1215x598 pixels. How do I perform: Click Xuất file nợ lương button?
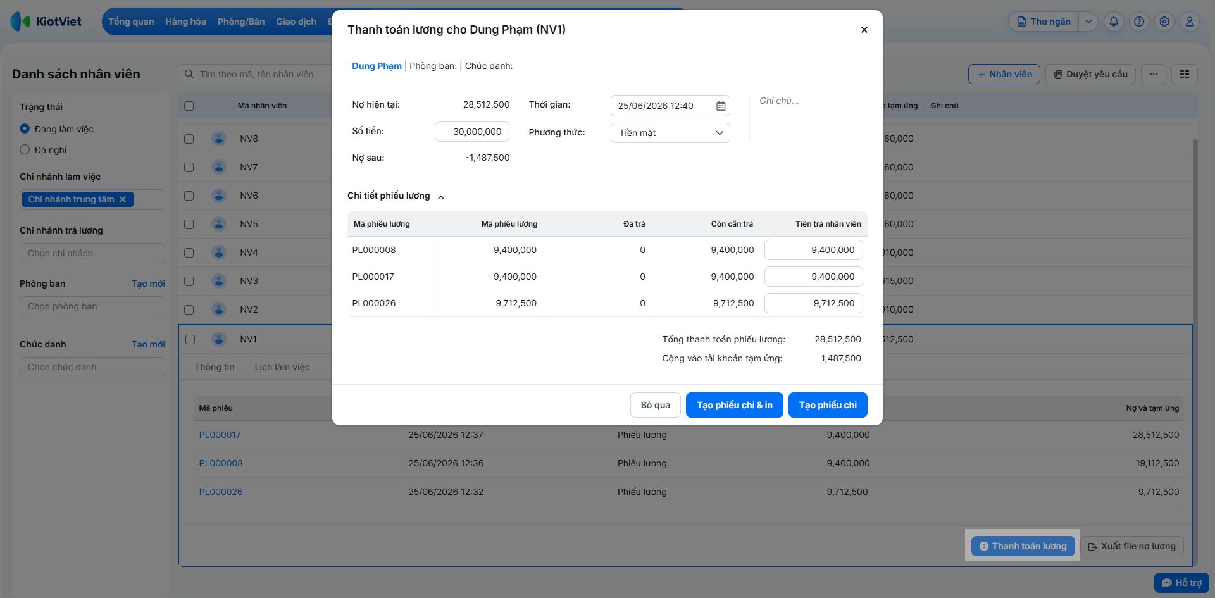[1131, 546]
